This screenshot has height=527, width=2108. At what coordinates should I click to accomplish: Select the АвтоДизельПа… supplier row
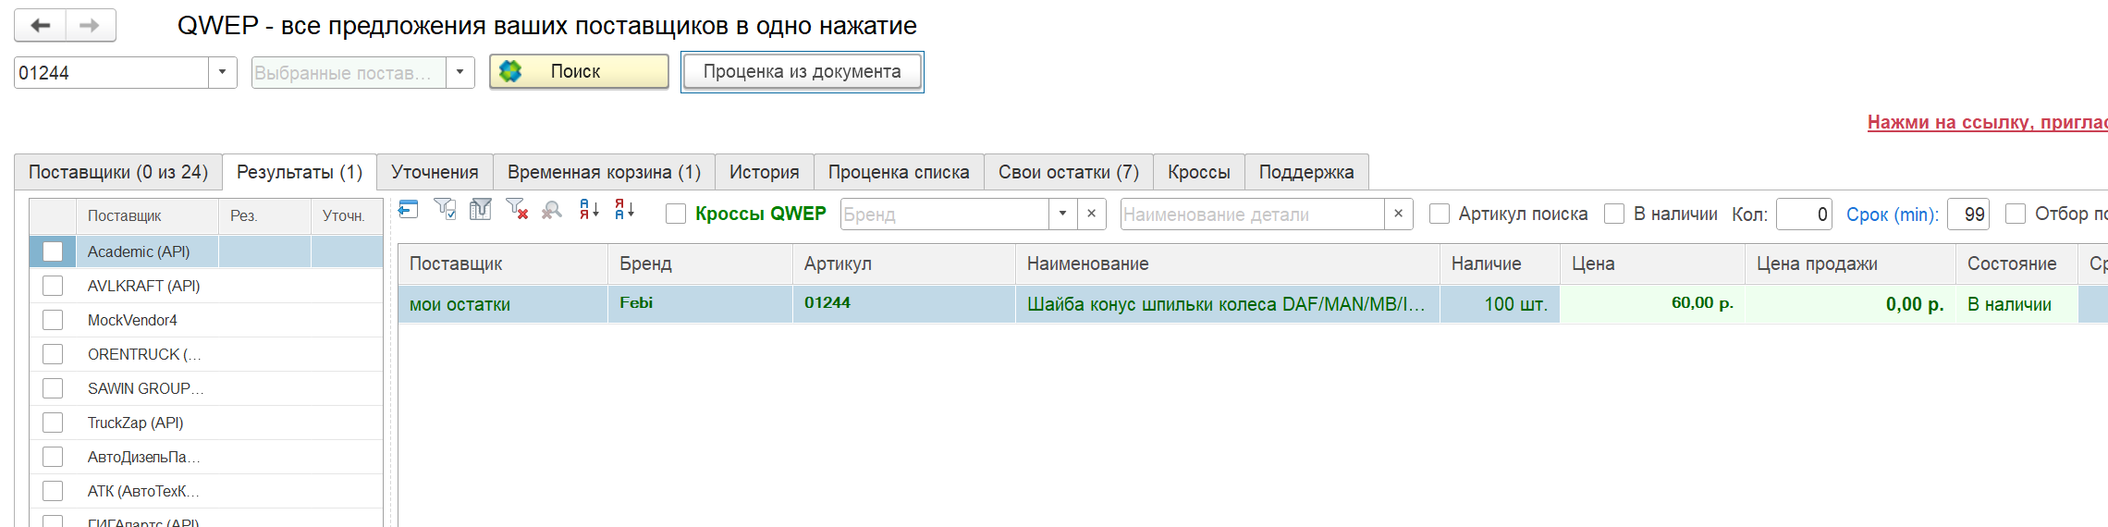coord(206,457)
